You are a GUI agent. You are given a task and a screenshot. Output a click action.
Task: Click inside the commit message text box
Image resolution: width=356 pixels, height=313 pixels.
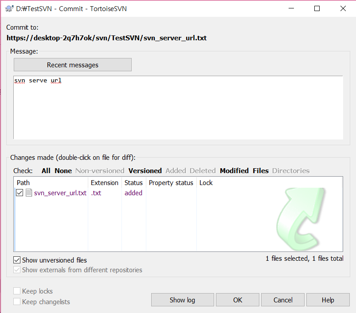coord(178,108)
